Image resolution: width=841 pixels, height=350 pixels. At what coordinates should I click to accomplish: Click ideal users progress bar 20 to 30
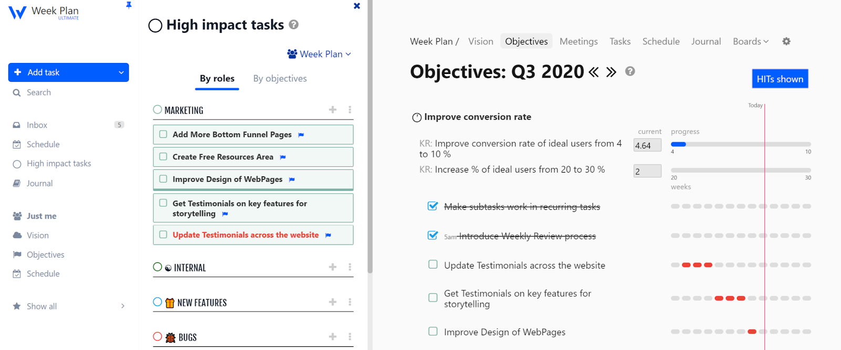(x=741, y=170)
